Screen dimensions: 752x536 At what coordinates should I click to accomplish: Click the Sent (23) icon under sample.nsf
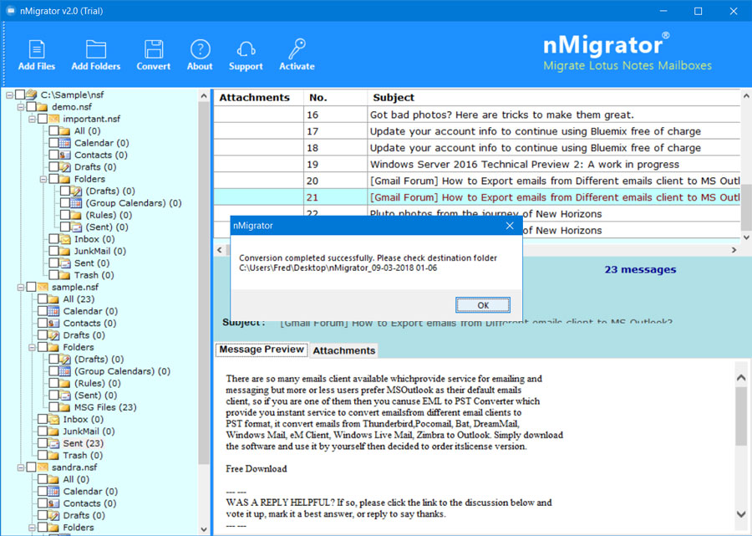[53, 443]
